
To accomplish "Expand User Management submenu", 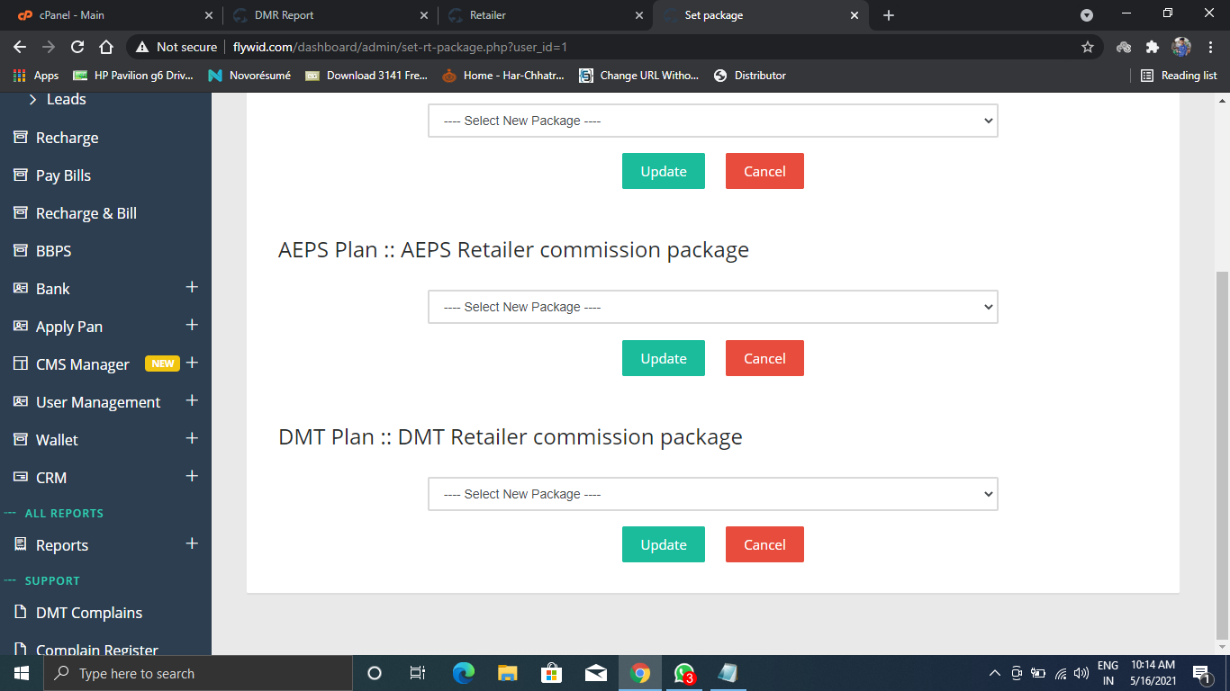I will (x=191, y=401).
